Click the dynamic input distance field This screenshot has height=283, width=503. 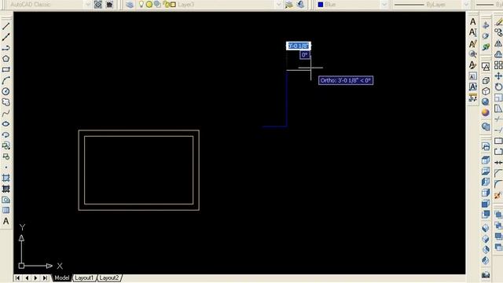(299, 46)
